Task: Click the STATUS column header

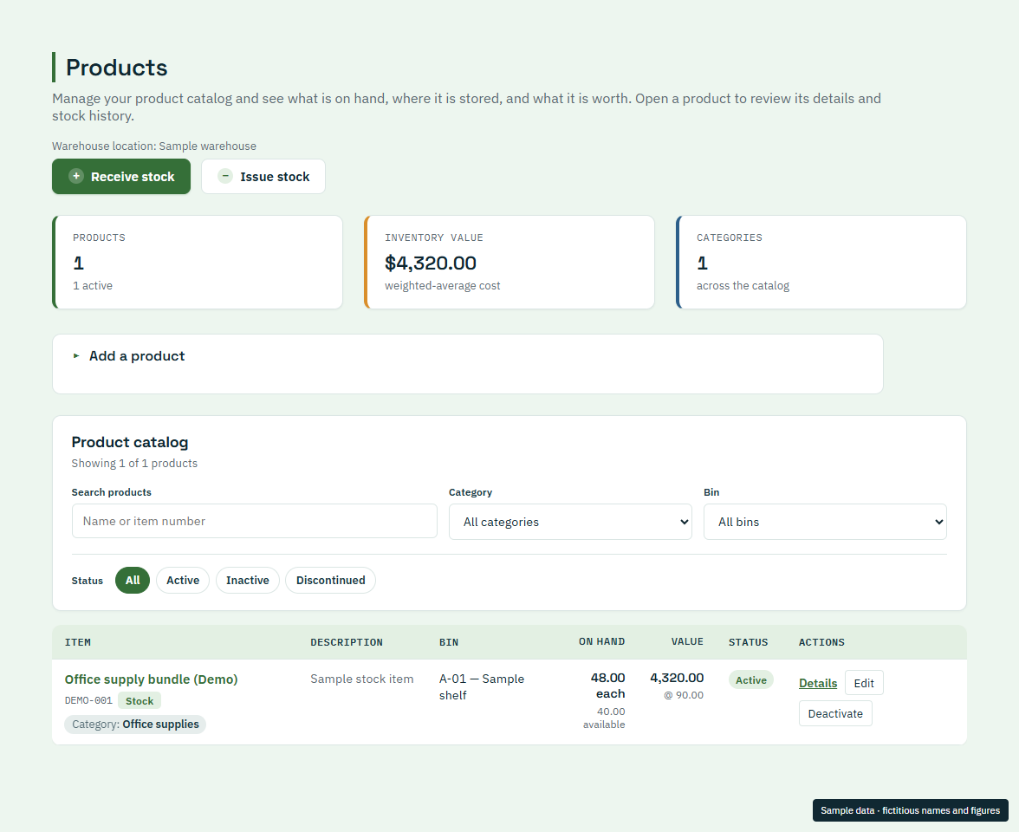Action: pyautogui.click(x=748, y=642)
